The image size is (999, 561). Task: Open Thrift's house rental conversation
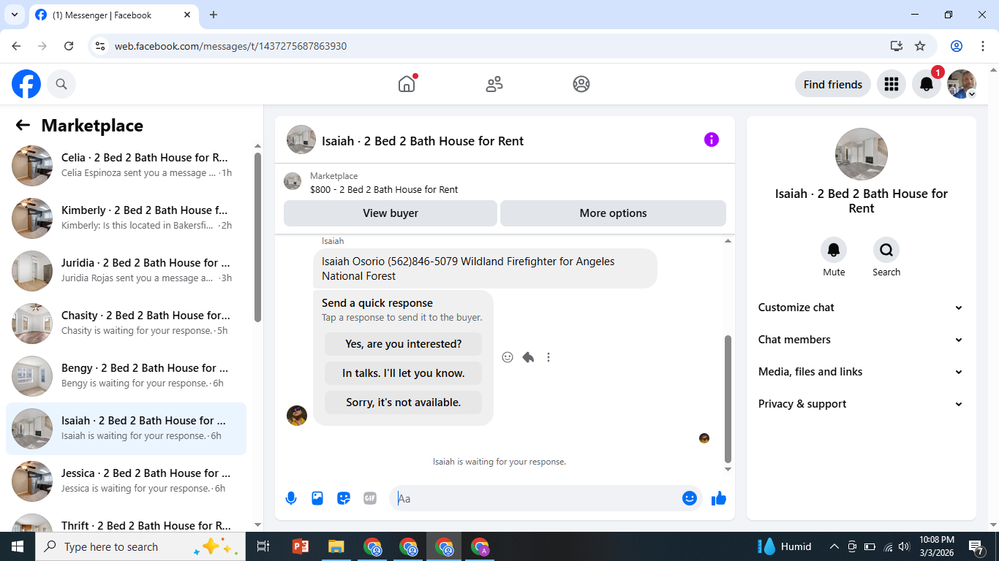click(x=126, y=522)
